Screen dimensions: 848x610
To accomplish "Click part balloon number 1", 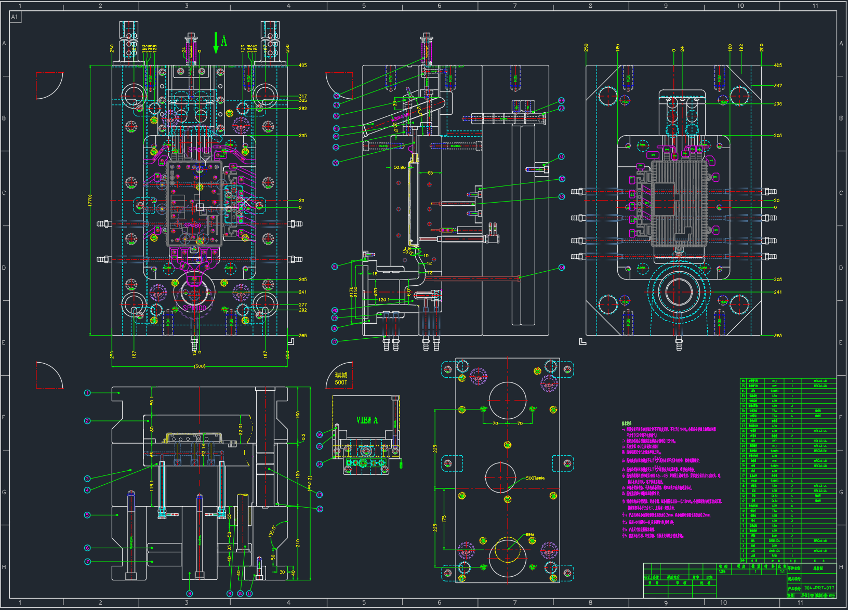I will [87, 393].
